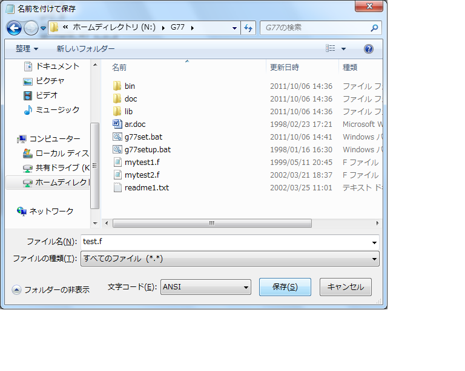Open the 整理 menu
The height and width of the screenshot is (371, 465).
click(x=27, y=48)
